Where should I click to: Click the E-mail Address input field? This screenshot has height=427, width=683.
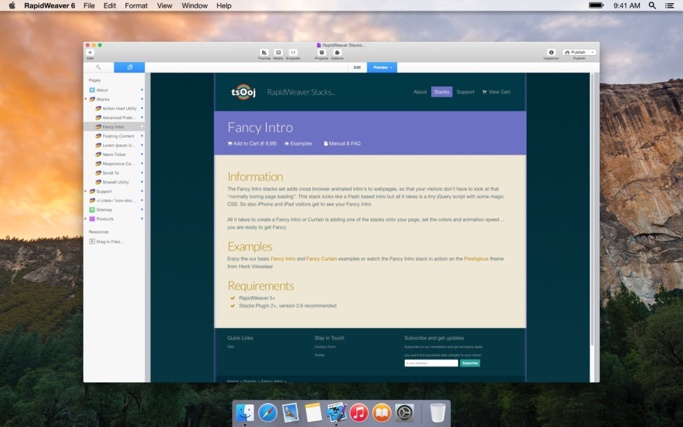click(x=431, y=363)
